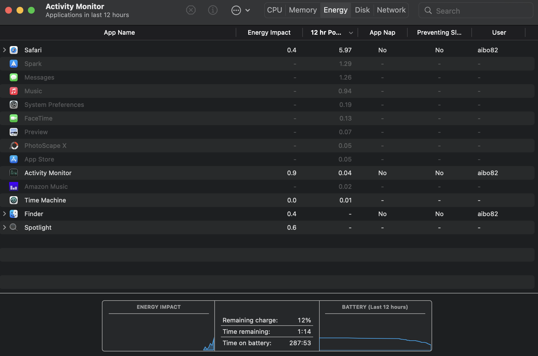Switch to the Network tab
The height and width of the screenshot is (356, 538).
click(391, 10)
